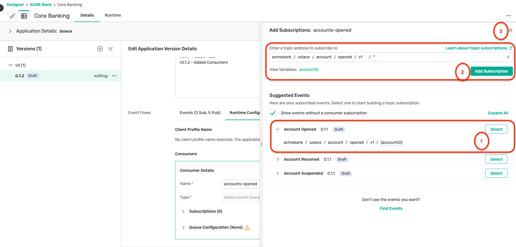Go to ACME Bank in breadcrumb
The height and width of the screenshot is (247, 516).
point(41,5)
